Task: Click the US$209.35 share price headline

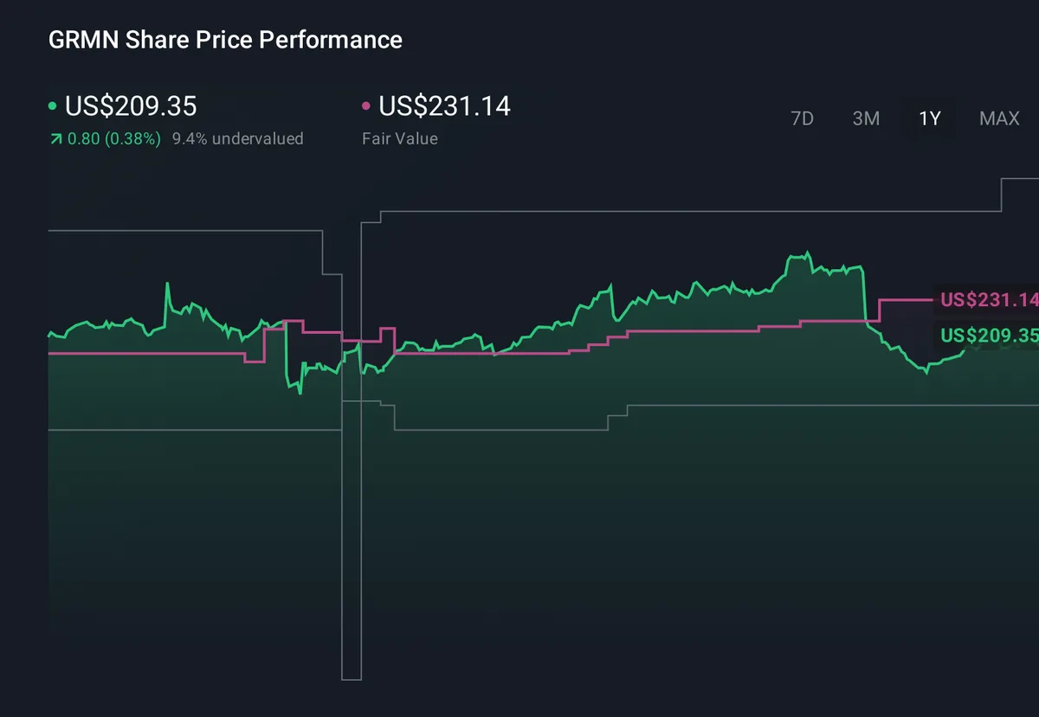Action: pyautogui.click(x=131, y=106)
